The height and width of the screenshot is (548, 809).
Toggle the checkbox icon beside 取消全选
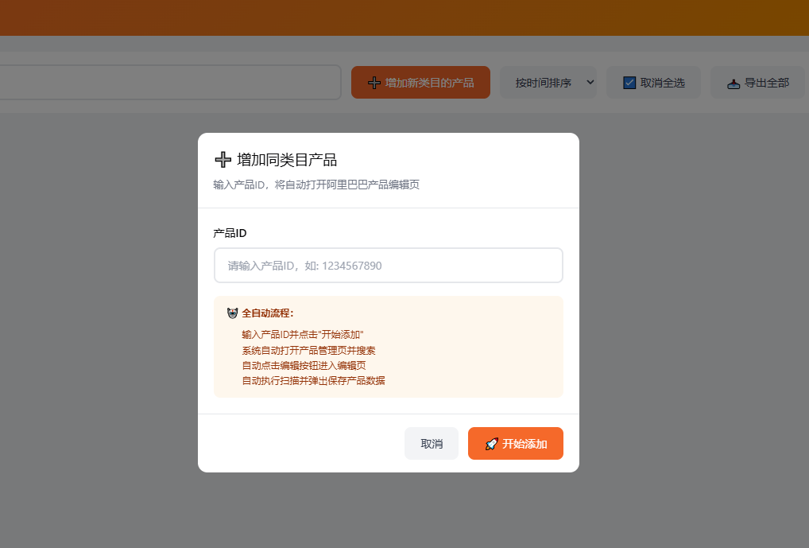(x=629, y=83)
